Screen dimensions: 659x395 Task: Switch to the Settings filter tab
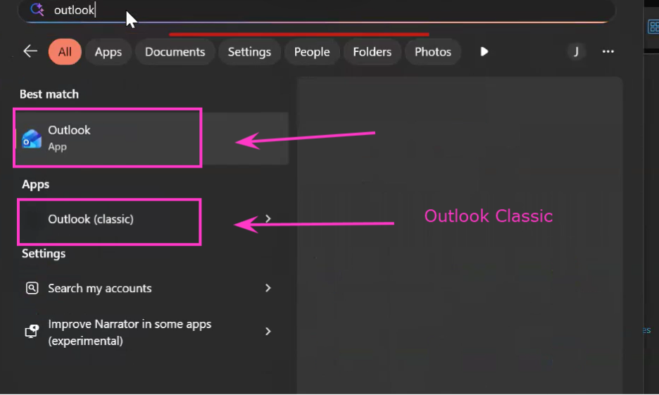249,51
